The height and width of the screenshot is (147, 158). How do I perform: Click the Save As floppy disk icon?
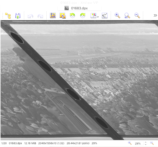(18, 16)
